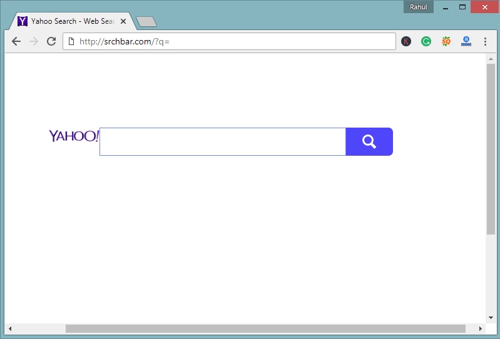Click the horizontal scrollbar left arrow
Image resolution: width=500 pixels, height=339 pixels.
10,328
